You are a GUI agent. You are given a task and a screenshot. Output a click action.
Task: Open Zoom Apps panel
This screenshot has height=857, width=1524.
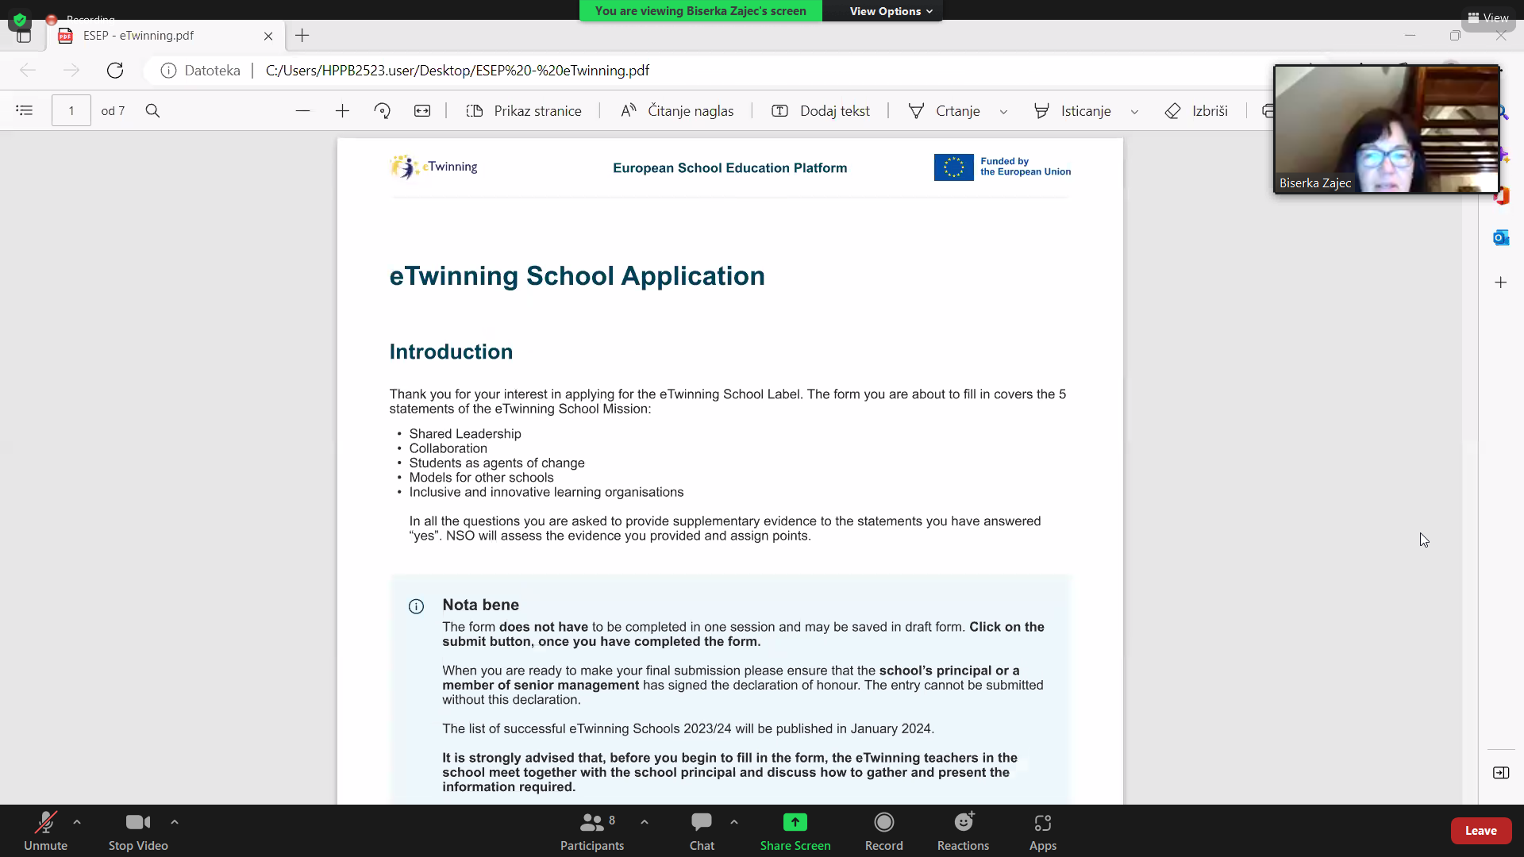[1043, 831]
